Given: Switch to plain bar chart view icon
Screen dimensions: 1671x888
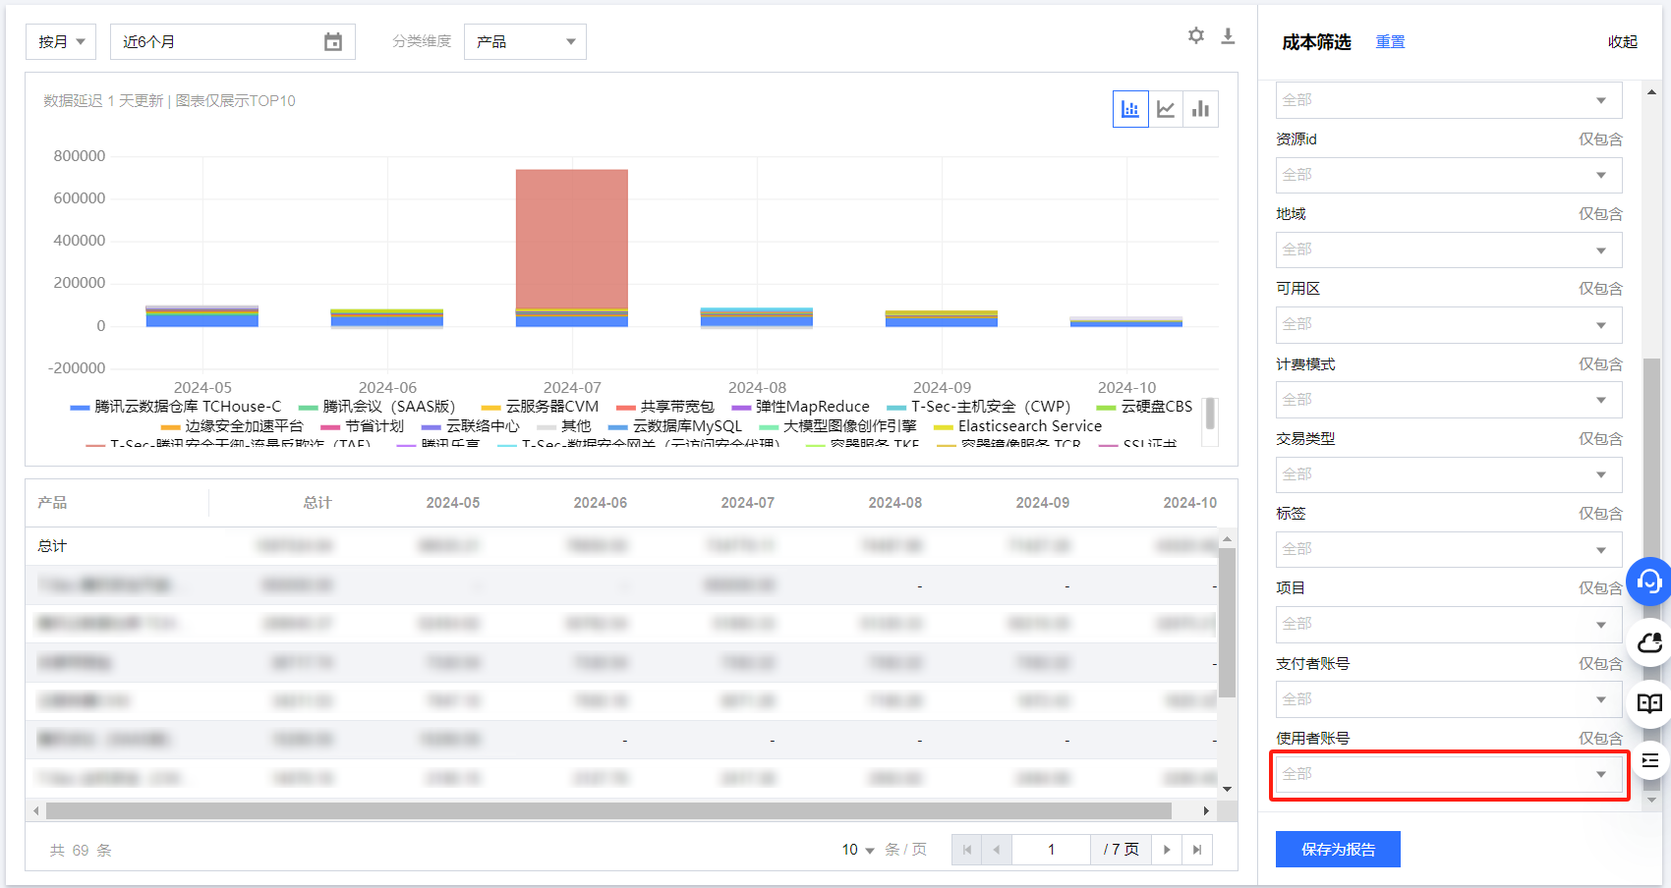Looking at the screenshot, I should [x=1201, y=109].
